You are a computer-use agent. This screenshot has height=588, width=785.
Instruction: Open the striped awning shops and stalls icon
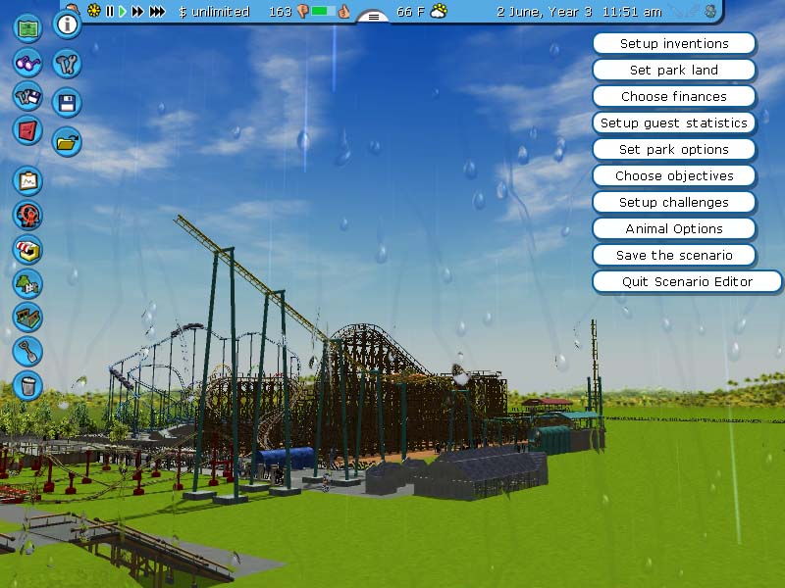(27, 250)
